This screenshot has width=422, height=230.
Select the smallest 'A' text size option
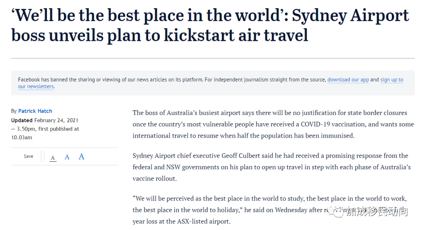click(53, 157)
